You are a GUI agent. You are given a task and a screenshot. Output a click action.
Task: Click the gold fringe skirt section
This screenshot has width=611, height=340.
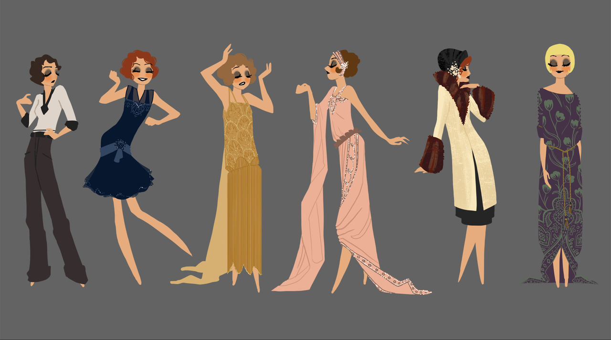[x=244, y=219]
